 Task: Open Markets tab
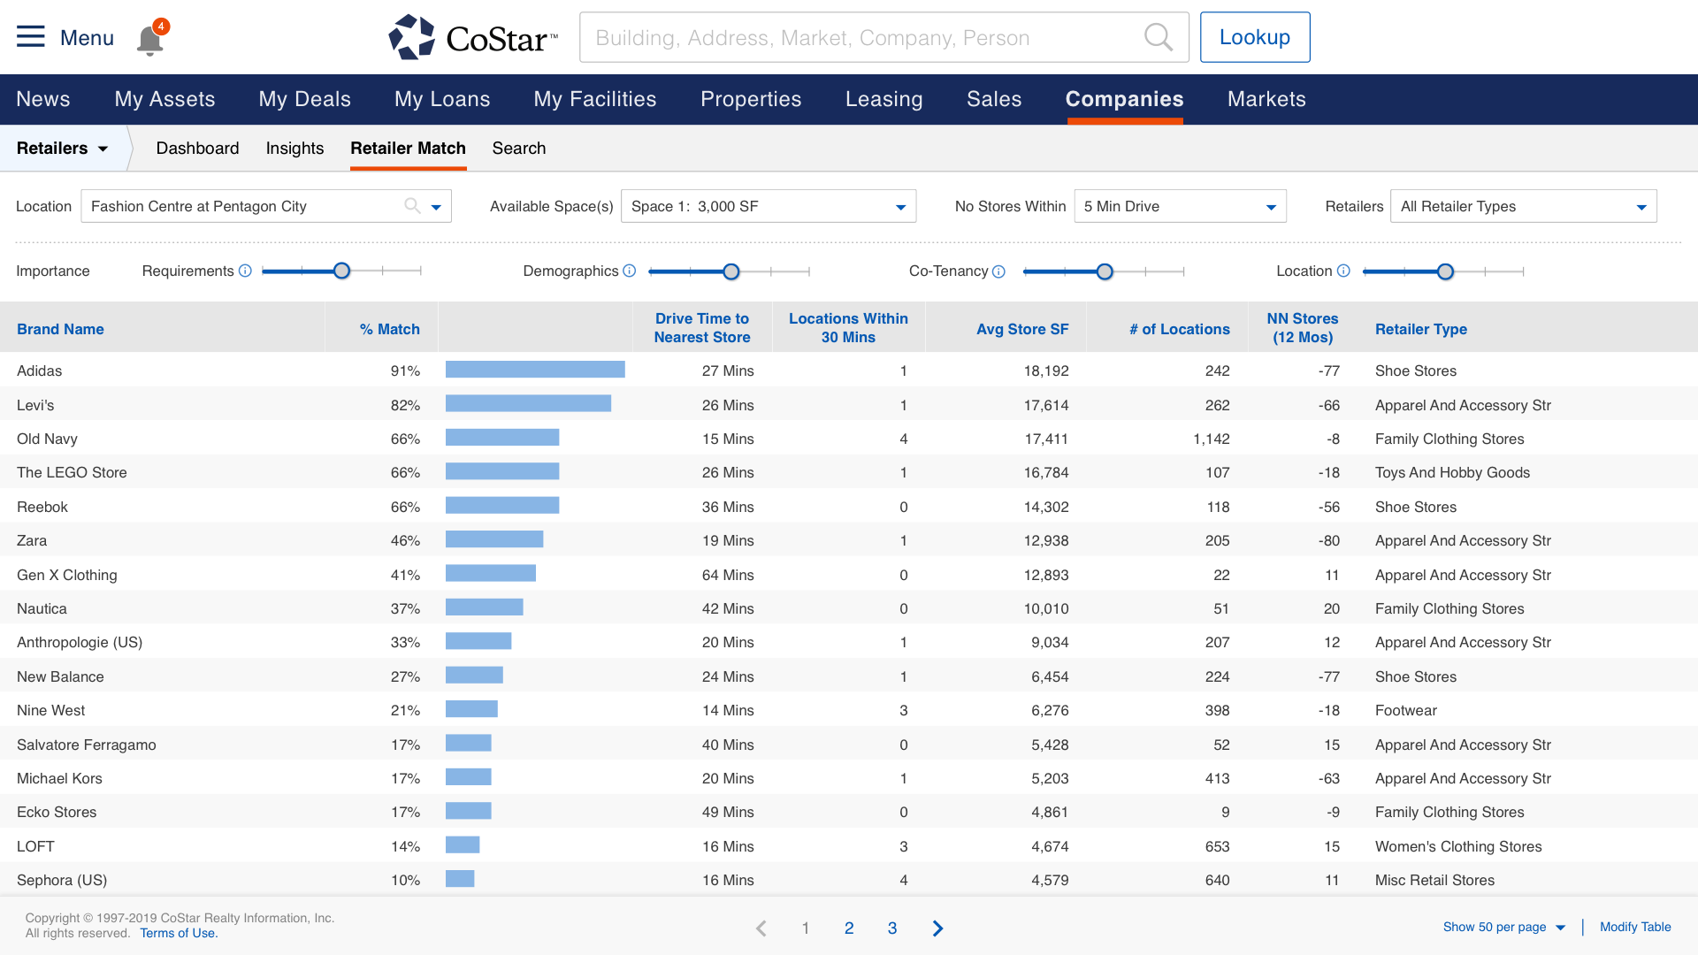click(x=1266, y=99)
